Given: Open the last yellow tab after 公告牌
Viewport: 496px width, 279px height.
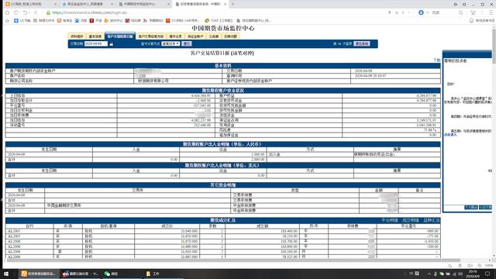Looking at the screenshot, I should 230,36.
